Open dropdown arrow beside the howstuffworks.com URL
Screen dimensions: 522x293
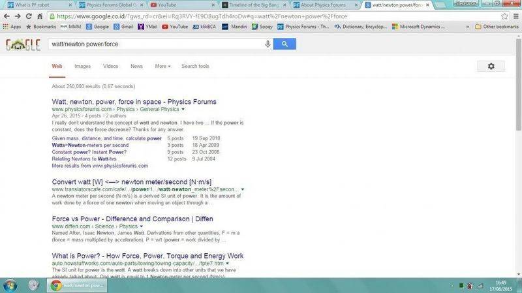pyautogui.click(x=227, y=264)
